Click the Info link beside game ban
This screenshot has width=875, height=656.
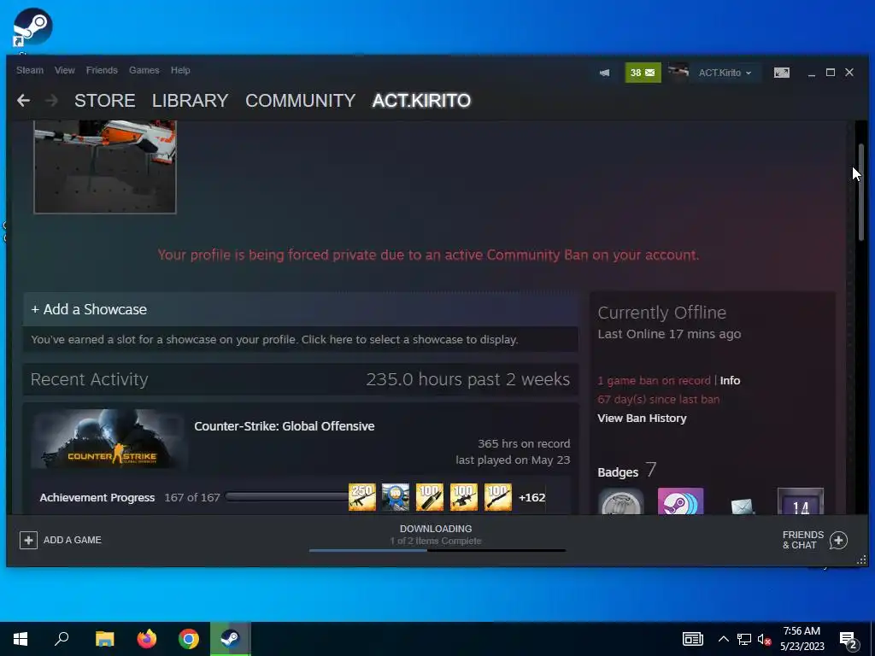pos(730,380)
